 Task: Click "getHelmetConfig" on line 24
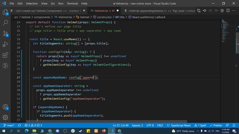(56, 65)
